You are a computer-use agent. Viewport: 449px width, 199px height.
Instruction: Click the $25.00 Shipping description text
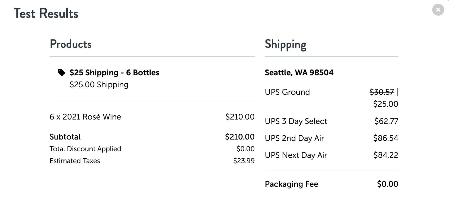click(99, 84)
